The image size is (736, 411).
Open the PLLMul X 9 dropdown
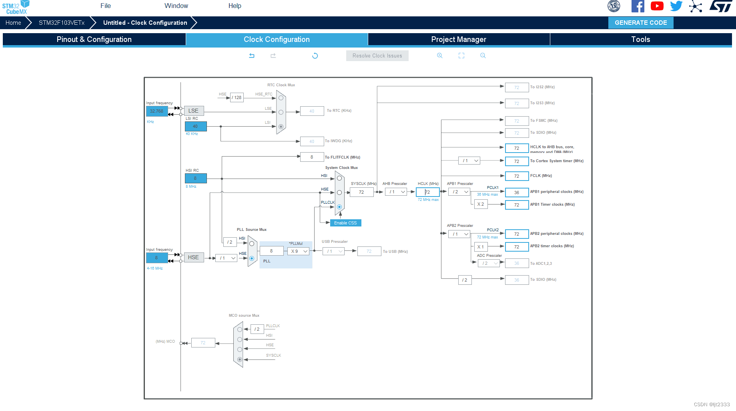(x=299, y=251)
